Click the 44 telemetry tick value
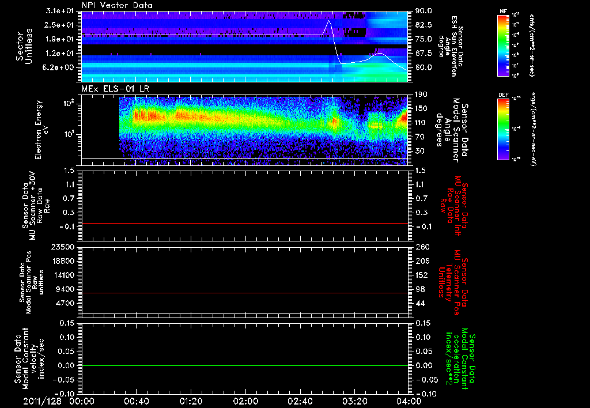Image resolution: width=590 pixels, height=408 pixels. click(x=420, y=303)
